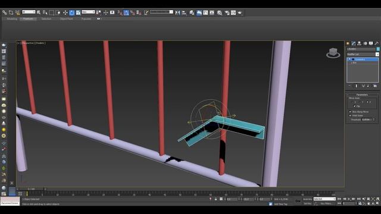Viewport: 381px width, 214px height.
Task: Toggle the Flip checkbox
Action: pos(355,106)
